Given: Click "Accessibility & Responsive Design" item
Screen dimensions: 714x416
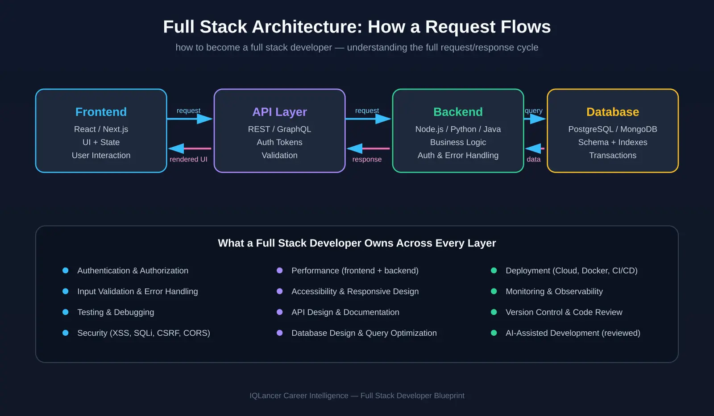Looking at the screenshot, I should (x=355, y=292).
